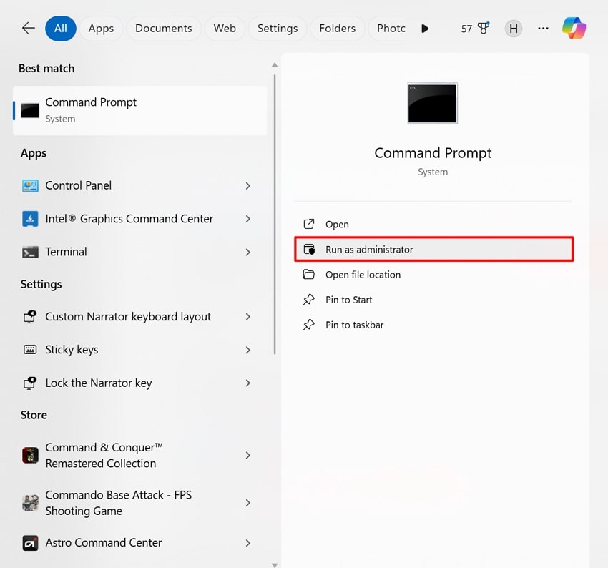Viewport: 608px width, 568px height.
Task: Switch to the Photos filter tab
Action: tap(389, 29)
